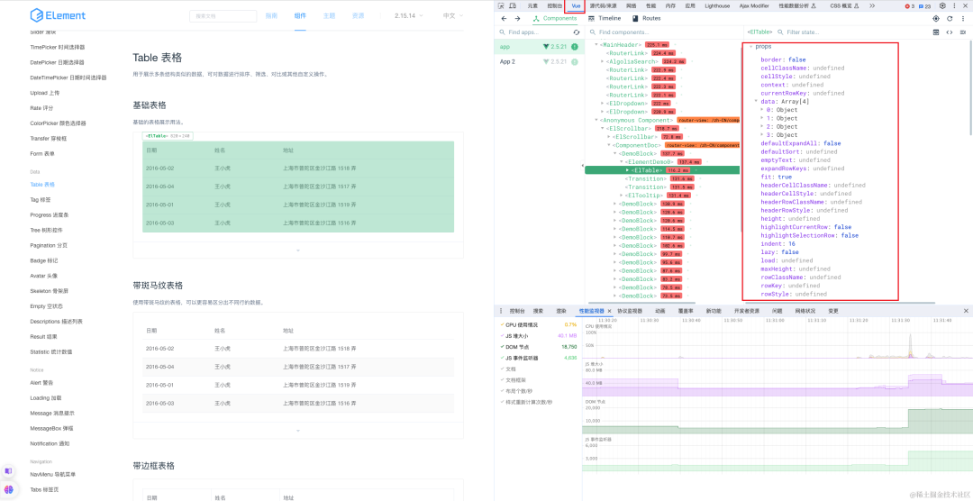Click the Element logo icon
The width and height of the screenshot is (973, 501).
[x=37, y=15]
